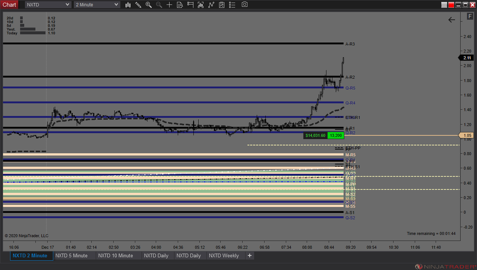Click the Today 1.10 volume row
The image size is (477, 270).
[x=31, y=33]
